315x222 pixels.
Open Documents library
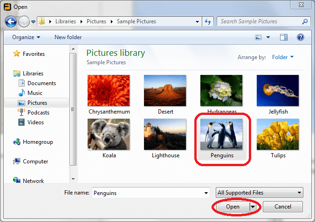tap(41, 83)
